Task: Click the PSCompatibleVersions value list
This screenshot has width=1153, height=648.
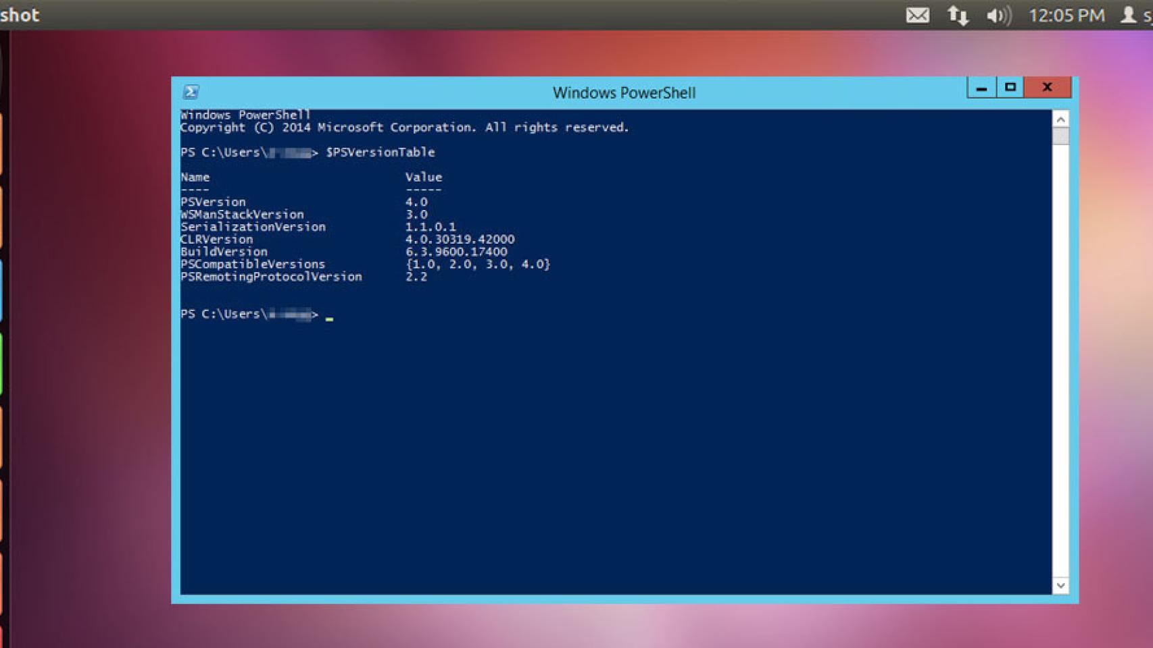Action: tap(478, 265)
